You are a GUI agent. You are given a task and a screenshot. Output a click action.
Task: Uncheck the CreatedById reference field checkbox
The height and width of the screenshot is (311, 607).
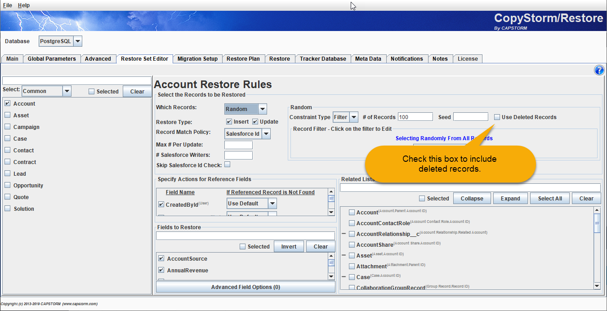(x=161, y=204)
